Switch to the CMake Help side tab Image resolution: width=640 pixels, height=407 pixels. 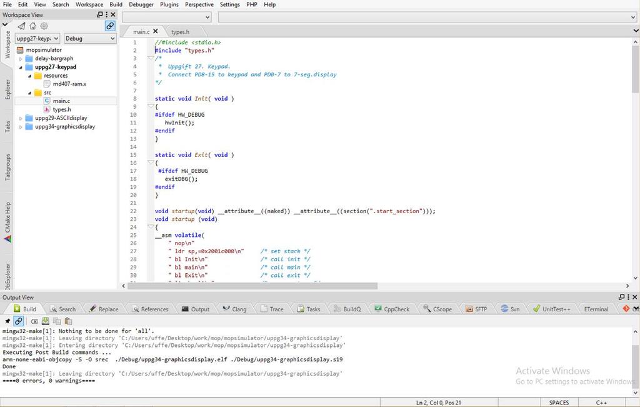(7, 222)
